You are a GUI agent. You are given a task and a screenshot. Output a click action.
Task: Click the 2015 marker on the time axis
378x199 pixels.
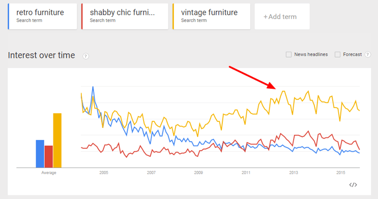341,173
